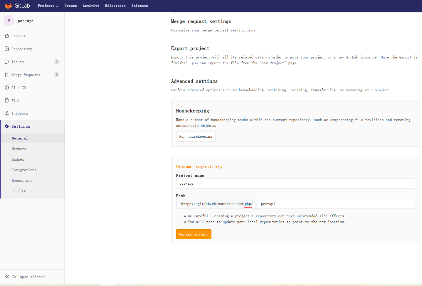Click the Wiki book icon
The image size is (422, 286).
[7, 100]
